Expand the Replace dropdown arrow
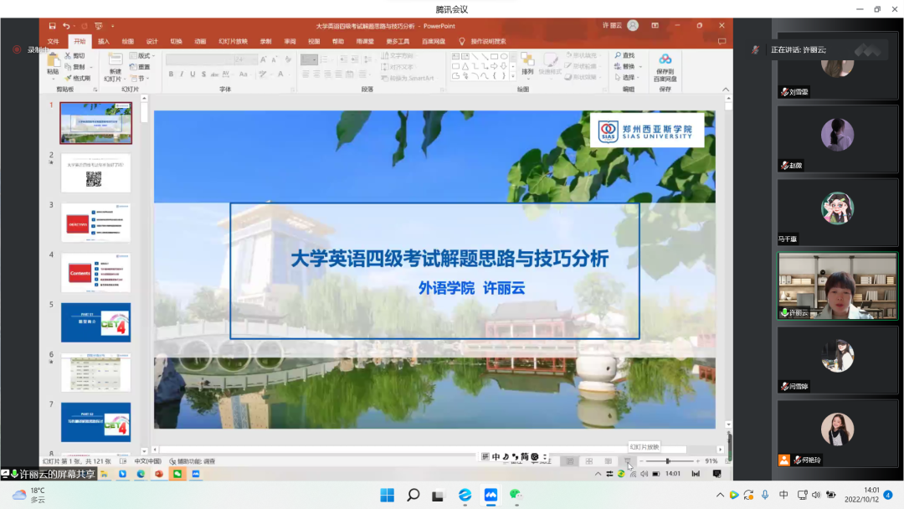904x509 pixels. (x=640, y=67)
